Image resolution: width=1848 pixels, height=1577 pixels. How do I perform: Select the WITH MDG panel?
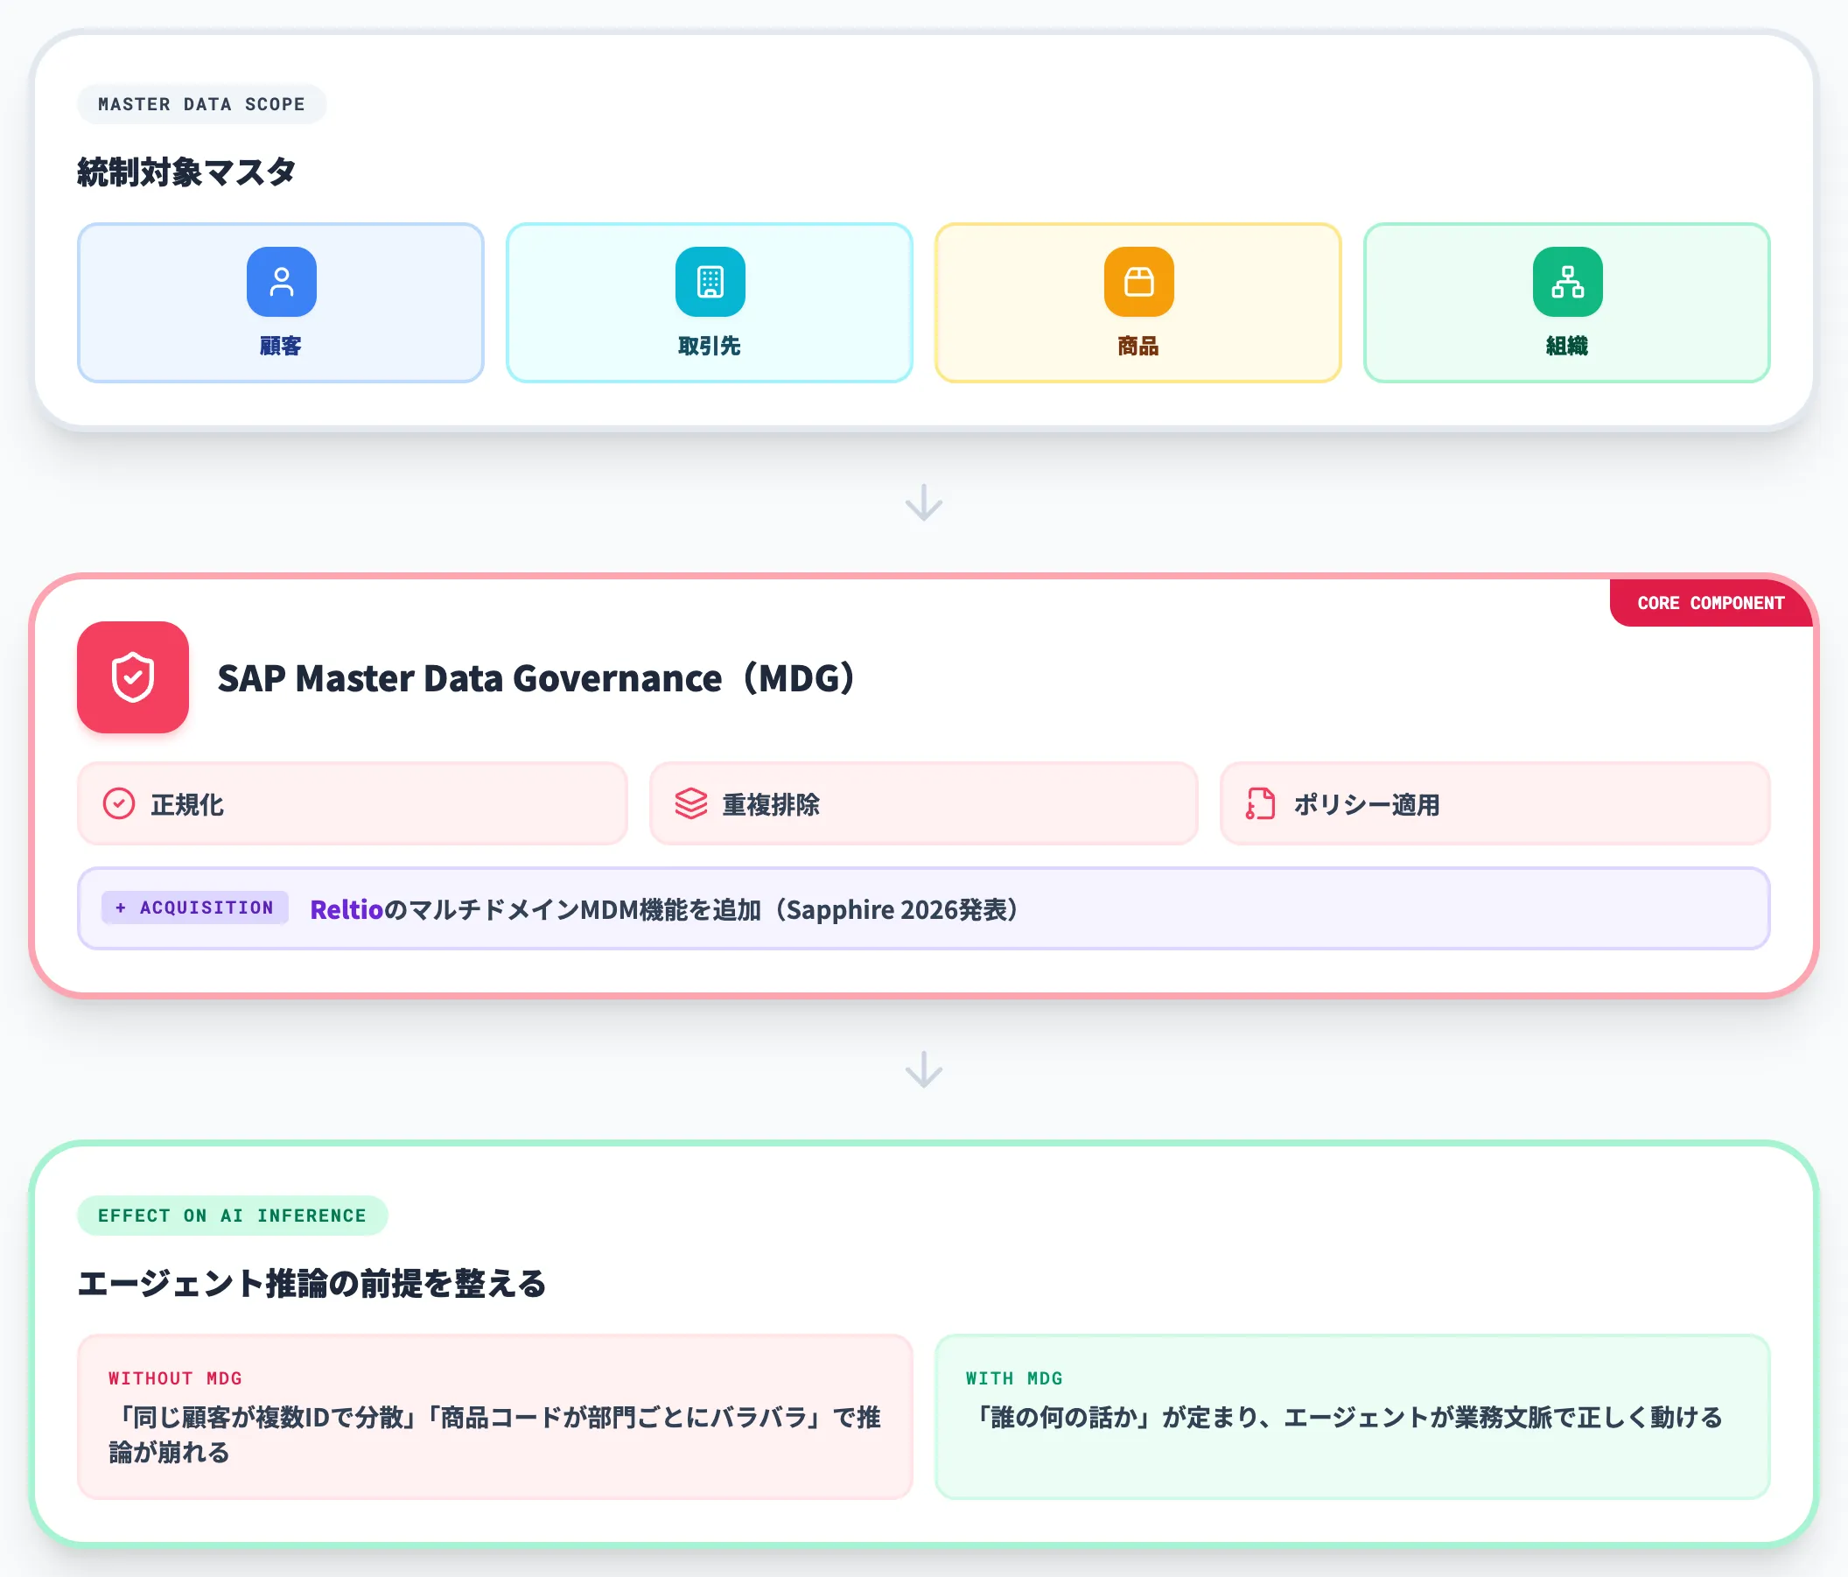pos(1352,1417)
